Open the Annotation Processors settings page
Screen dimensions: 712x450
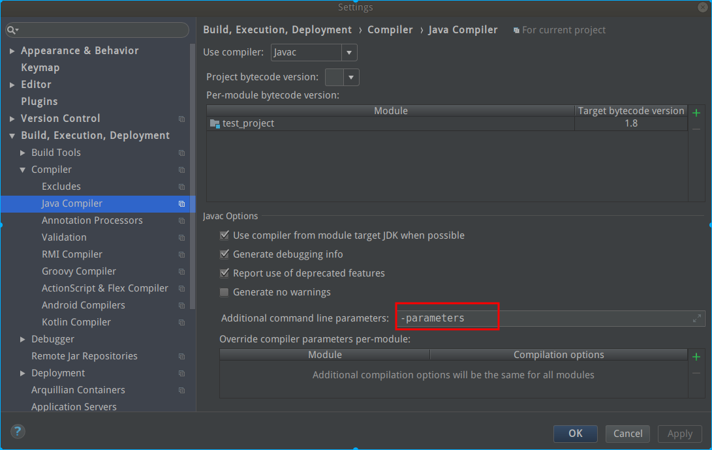[x=92, y=220]
